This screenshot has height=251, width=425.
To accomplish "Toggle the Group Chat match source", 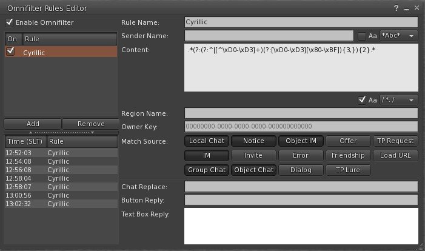I will tap(207, 170).
